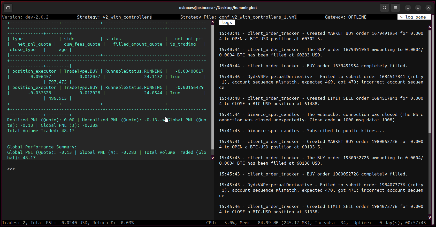This screenshot has height=227, width=436.
Task: Select the logs tab
Action: [x=227, y=22]
